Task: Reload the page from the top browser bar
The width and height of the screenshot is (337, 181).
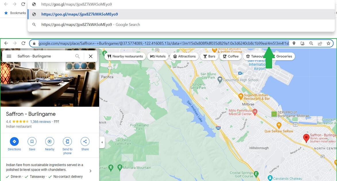Action: point(23,4)
